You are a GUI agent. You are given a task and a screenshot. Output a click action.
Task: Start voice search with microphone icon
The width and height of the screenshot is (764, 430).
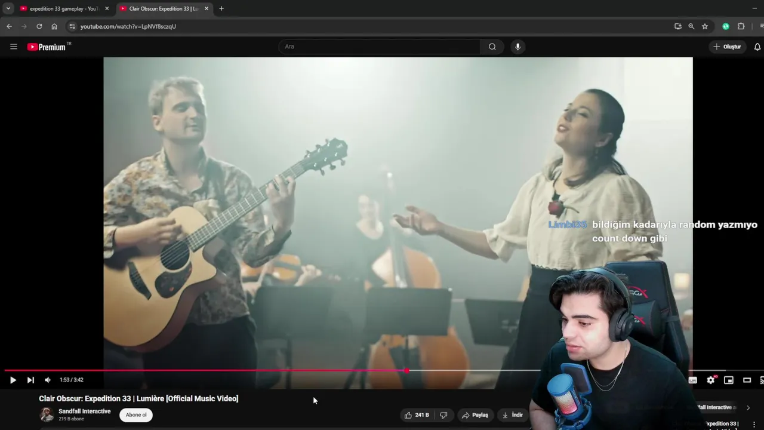(x=517, y=47)
